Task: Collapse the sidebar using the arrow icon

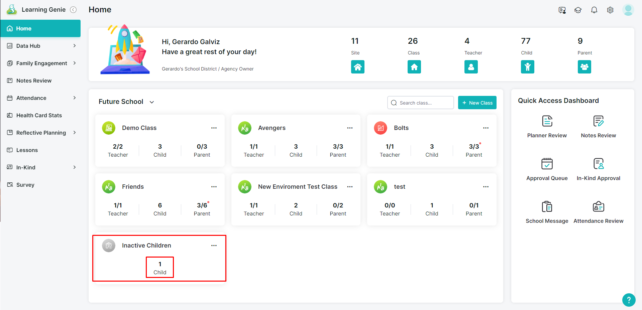Action: (x=73, y=10)
